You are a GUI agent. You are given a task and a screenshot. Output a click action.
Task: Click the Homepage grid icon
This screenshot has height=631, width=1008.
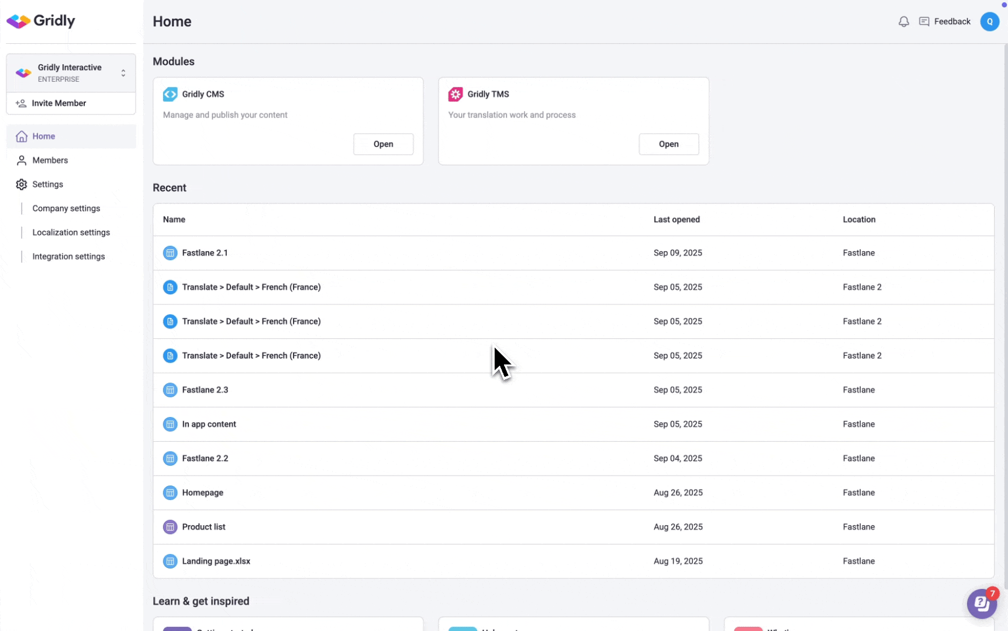click(x=170, y=493)
